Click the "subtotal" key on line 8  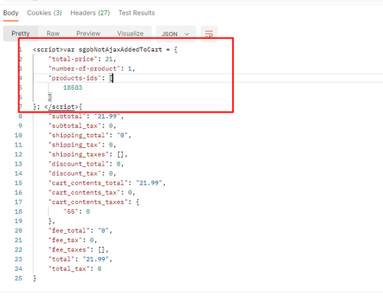point(67,117)
